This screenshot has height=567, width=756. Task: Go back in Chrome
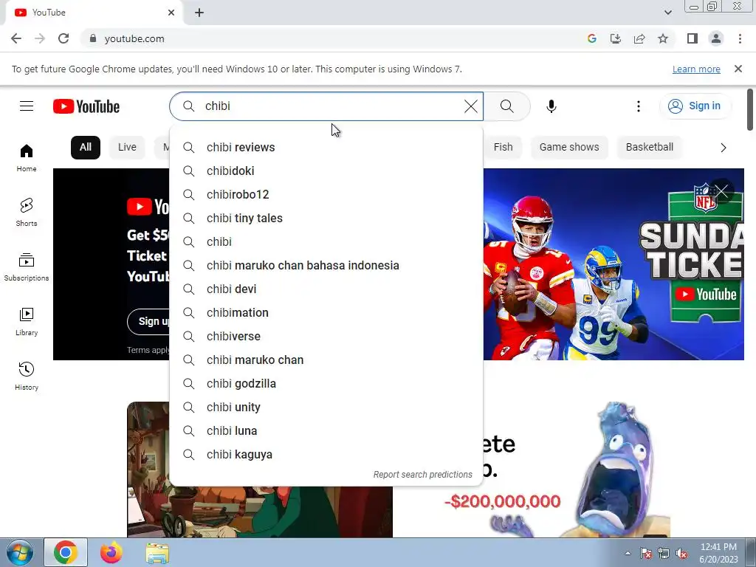point(16,38)
